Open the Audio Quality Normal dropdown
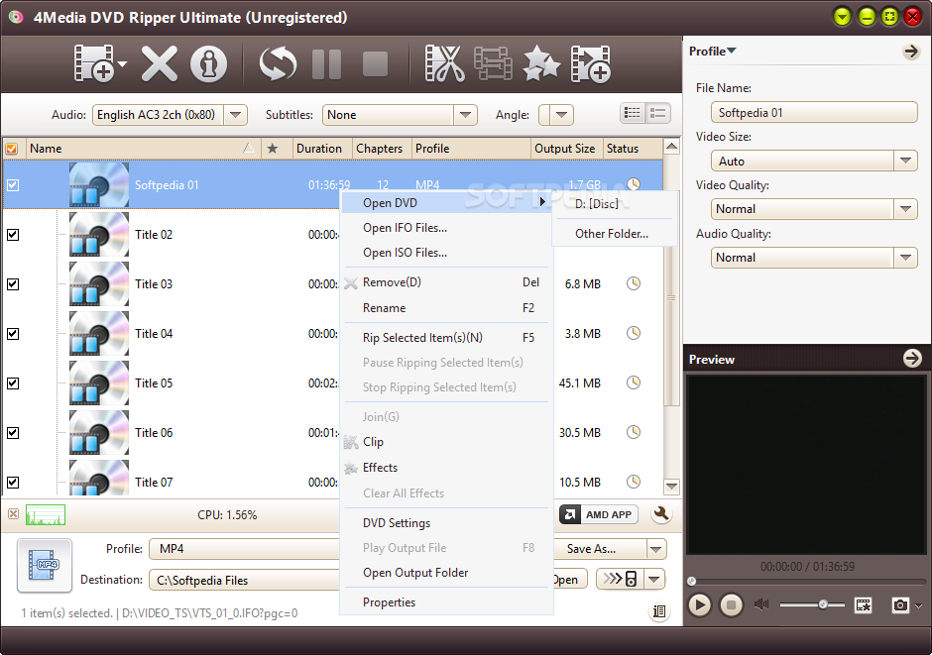Viewport: 932px width, 655px height. tap(905, 257)
